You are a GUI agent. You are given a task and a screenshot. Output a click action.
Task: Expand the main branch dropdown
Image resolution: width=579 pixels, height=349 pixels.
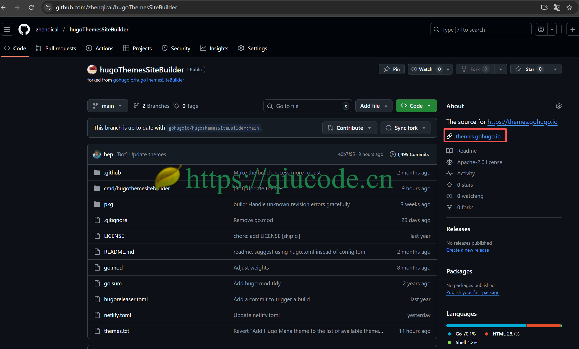tap(108, 106)
